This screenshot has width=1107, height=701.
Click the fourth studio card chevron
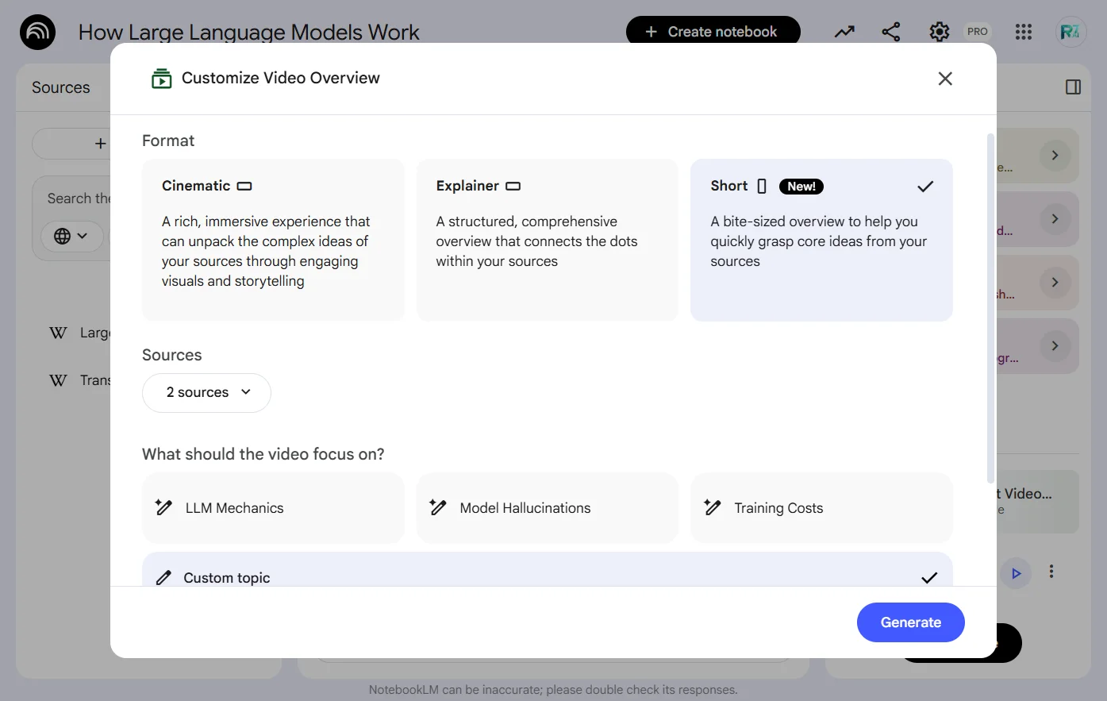click(x=1055, y=346)
